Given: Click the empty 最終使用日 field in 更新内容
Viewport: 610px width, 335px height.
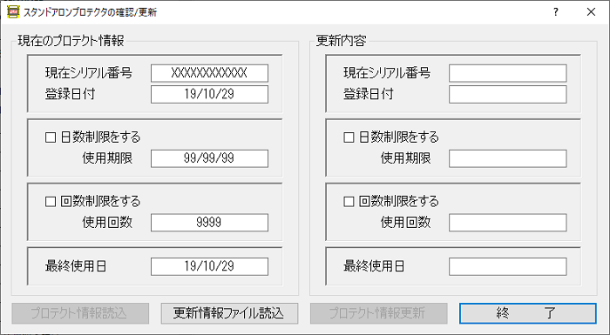Looking at the screenshot, I should (x=508, y=266).
